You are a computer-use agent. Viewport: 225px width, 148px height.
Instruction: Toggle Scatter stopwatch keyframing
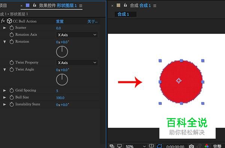click(12, 28)
